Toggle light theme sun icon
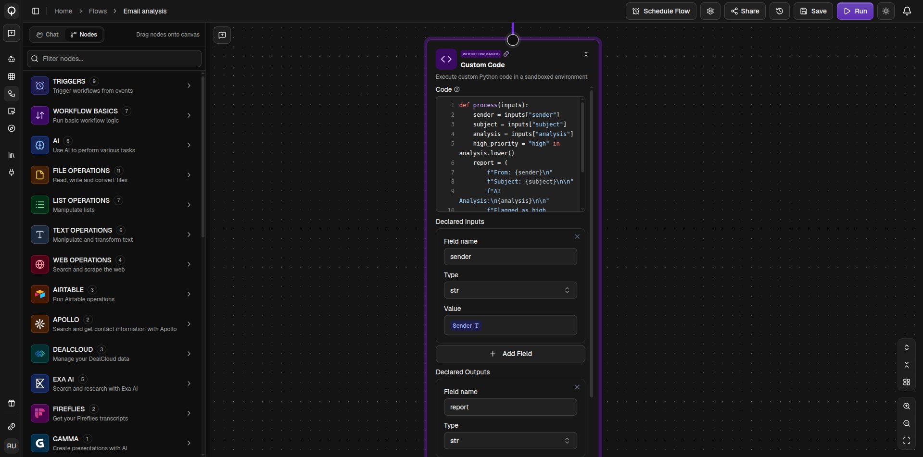This screenshot has height=457, width=923. (x=886, y=11)
